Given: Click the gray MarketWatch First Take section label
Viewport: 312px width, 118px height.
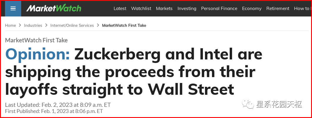Looking at the screenshot, I should click(x=36, y=40).
